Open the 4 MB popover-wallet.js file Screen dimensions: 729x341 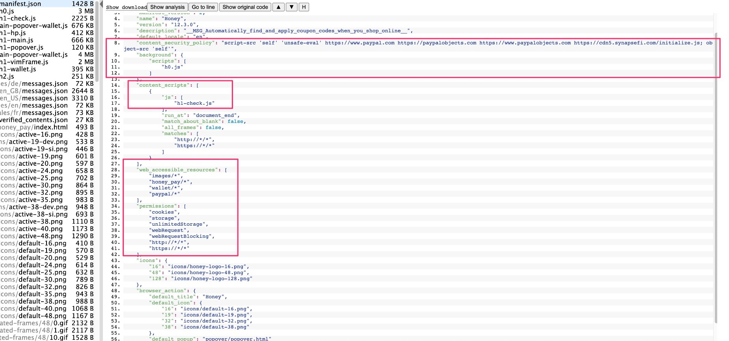pyautogui.click(x=47, y=55)
